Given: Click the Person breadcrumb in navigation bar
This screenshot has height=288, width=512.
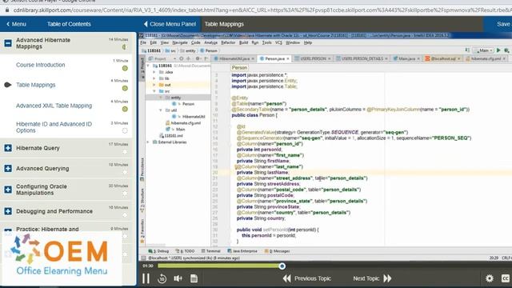Looking at the screenshot, I should [209, 51].
